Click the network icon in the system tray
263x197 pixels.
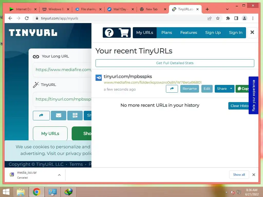[x=239, y=192]
